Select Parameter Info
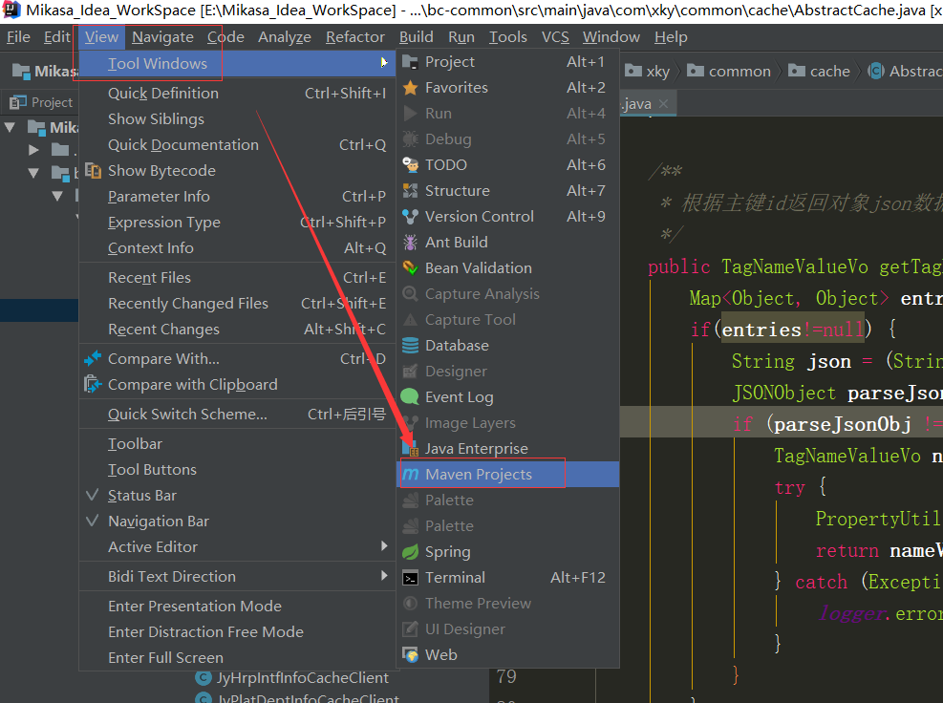Image resolution: width=943 pixels, height=703 pixels. click(237, 197)
